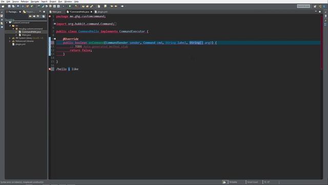Image resolution: width=328 pixels, height=185 pixels.
Task: Switch to the Project Explorer view tab
Action: coord(29,12)
